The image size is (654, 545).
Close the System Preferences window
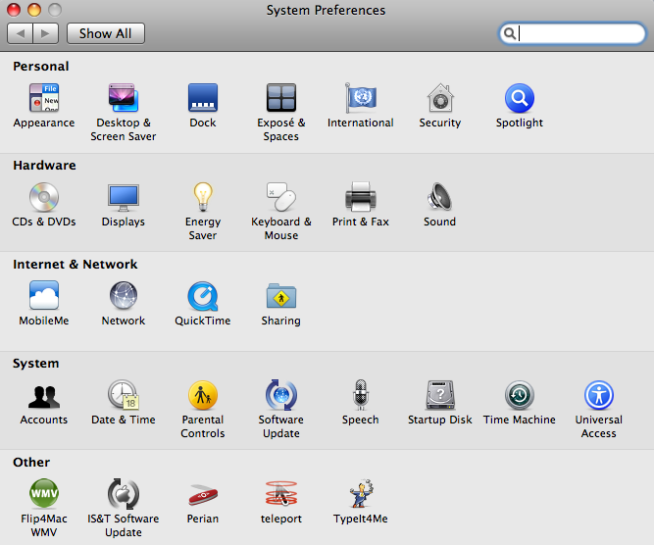(14, 10)
